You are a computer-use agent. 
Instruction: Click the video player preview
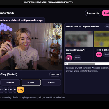coord(31,47)
